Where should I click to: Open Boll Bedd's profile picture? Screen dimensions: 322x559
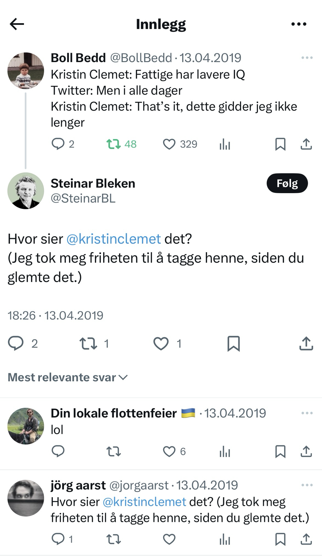click(26, 71)
